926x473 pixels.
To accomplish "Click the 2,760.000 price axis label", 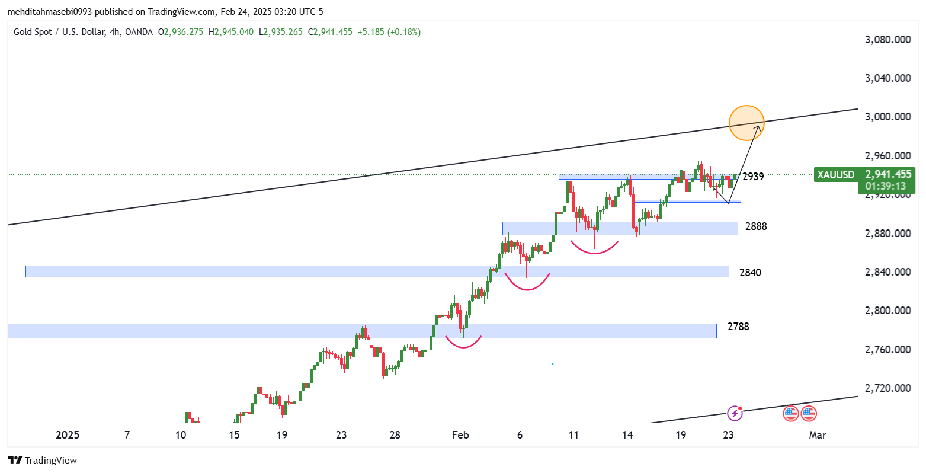I will coord(888,350).
